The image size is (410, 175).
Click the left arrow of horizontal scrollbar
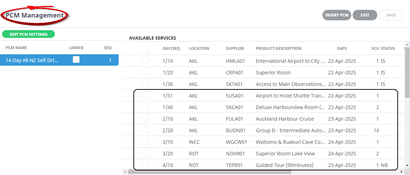125,172
